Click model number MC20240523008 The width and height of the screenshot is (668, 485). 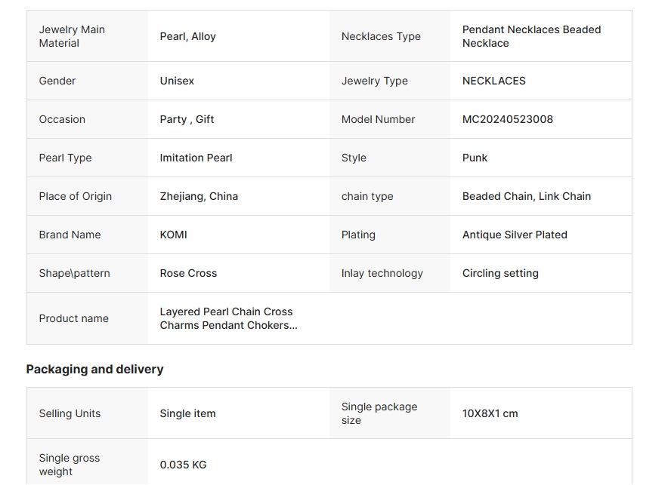(507, 119)
